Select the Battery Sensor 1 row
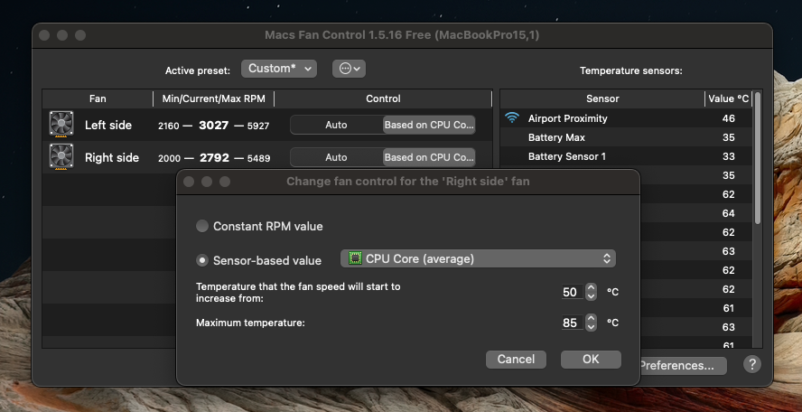 [626, 156]
